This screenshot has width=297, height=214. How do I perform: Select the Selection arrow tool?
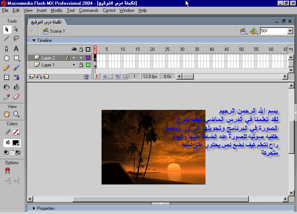point(7,29)
